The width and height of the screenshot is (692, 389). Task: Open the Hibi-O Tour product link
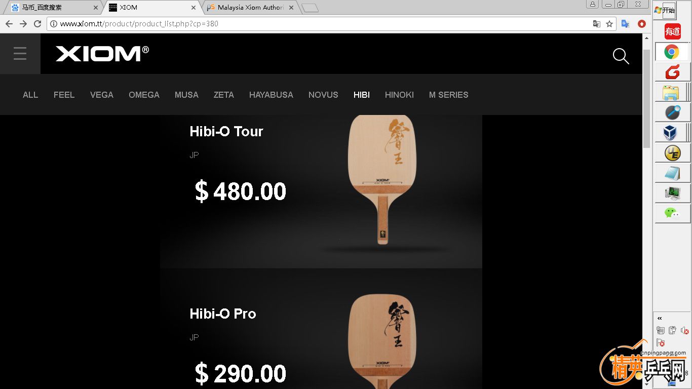(226, 132)
